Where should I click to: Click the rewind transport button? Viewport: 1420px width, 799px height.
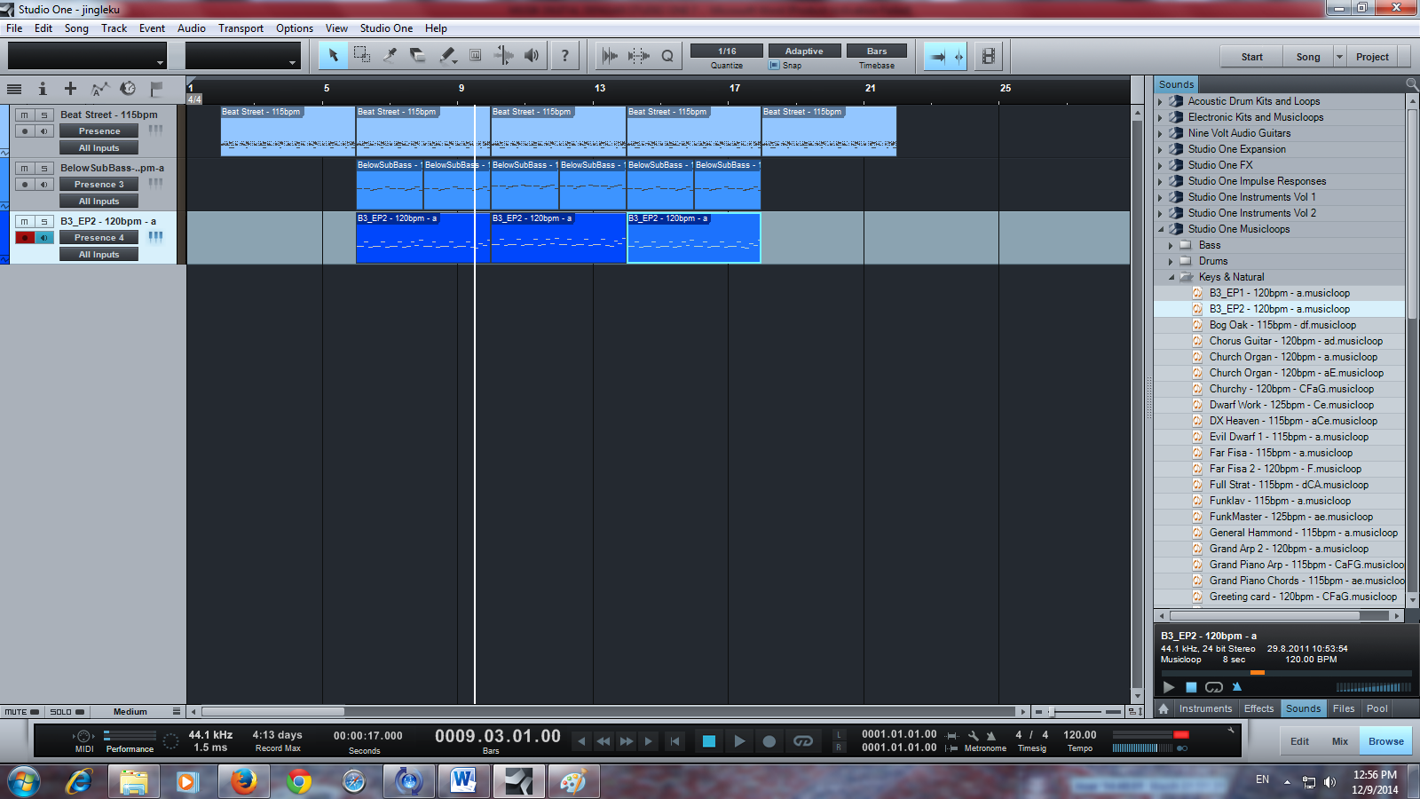[x=603, y=741]
